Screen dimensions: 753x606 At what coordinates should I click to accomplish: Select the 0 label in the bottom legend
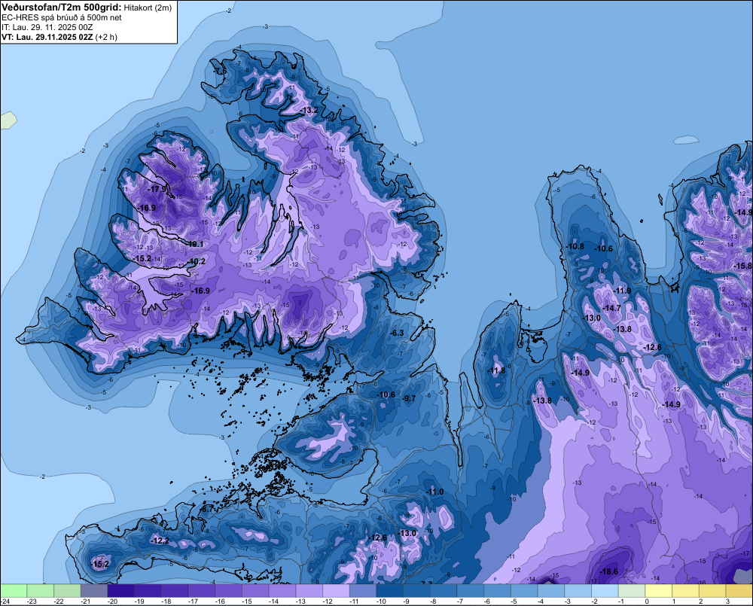coord(647,601)
